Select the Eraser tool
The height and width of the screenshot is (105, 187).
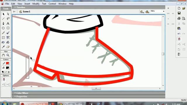[8, 47]
